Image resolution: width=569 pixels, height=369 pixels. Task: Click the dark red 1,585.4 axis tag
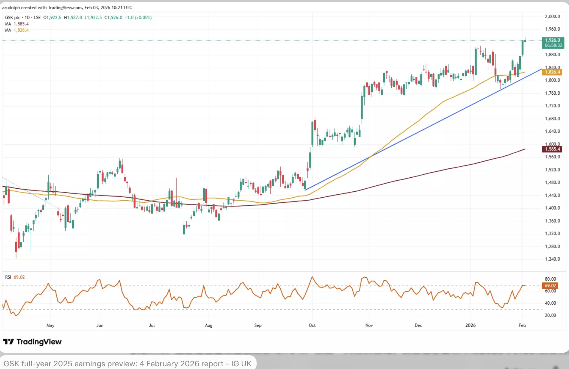(552, 149)
